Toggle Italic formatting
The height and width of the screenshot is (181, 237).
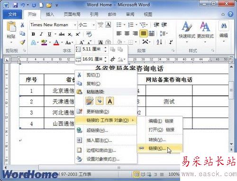41,34
